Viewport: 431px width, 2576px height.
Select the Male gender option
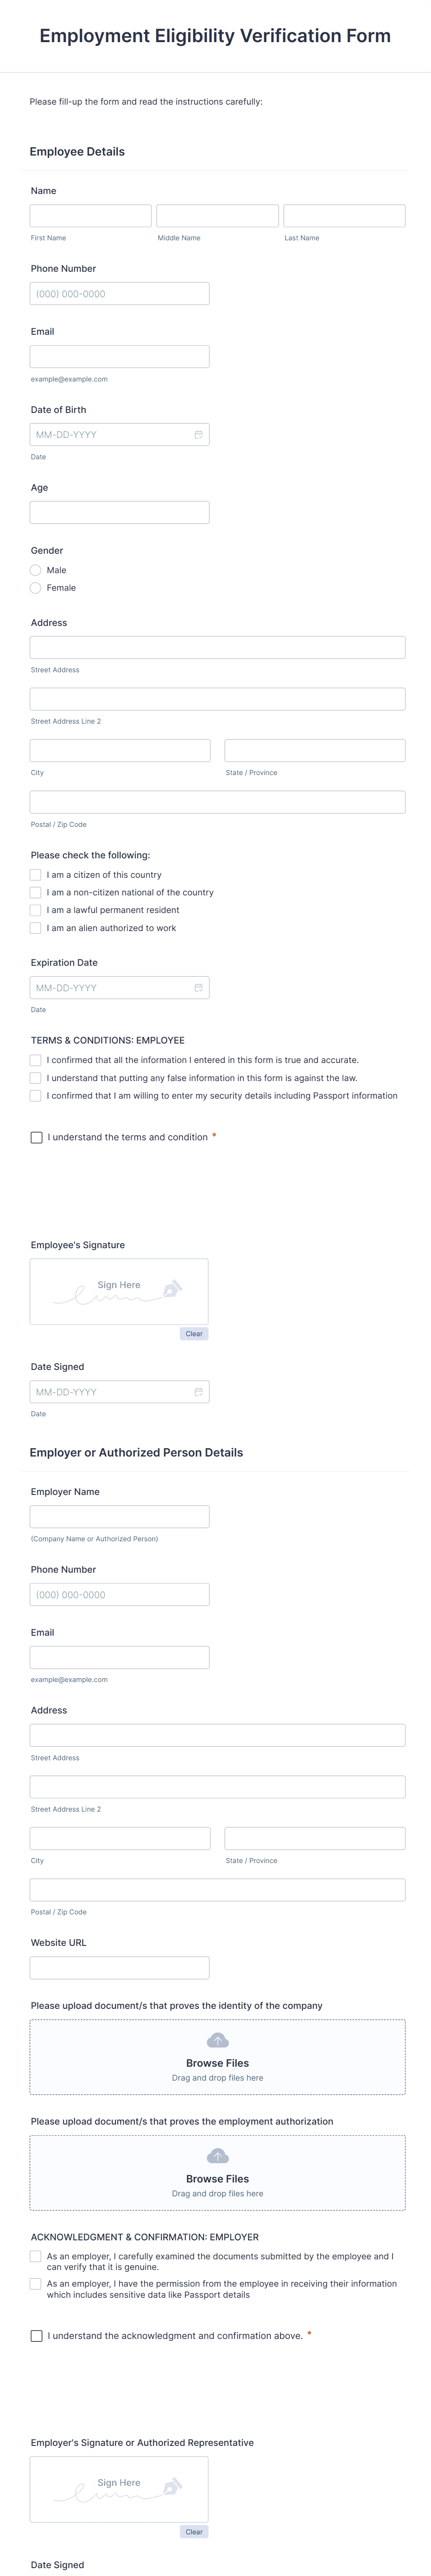pos(35,570)
